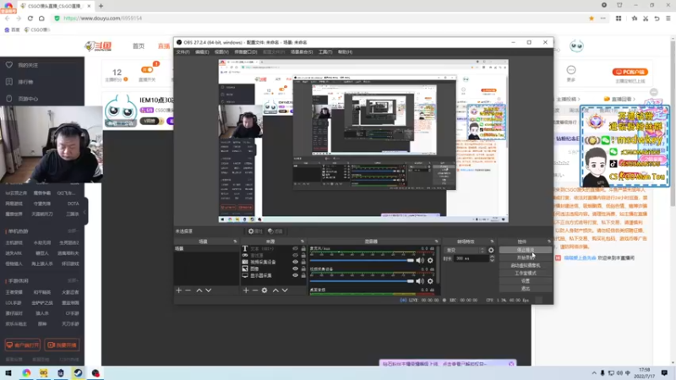The image size is (676, 380).
Task: Open the OBS Edit menu
Action: [x=202, y=52]
